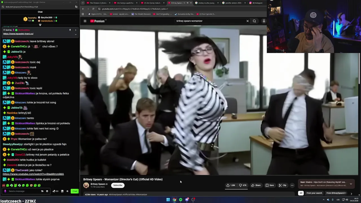This screenshot has width=361, height=203.
Task: Insert the red angry quick emote
Action: 4,186
